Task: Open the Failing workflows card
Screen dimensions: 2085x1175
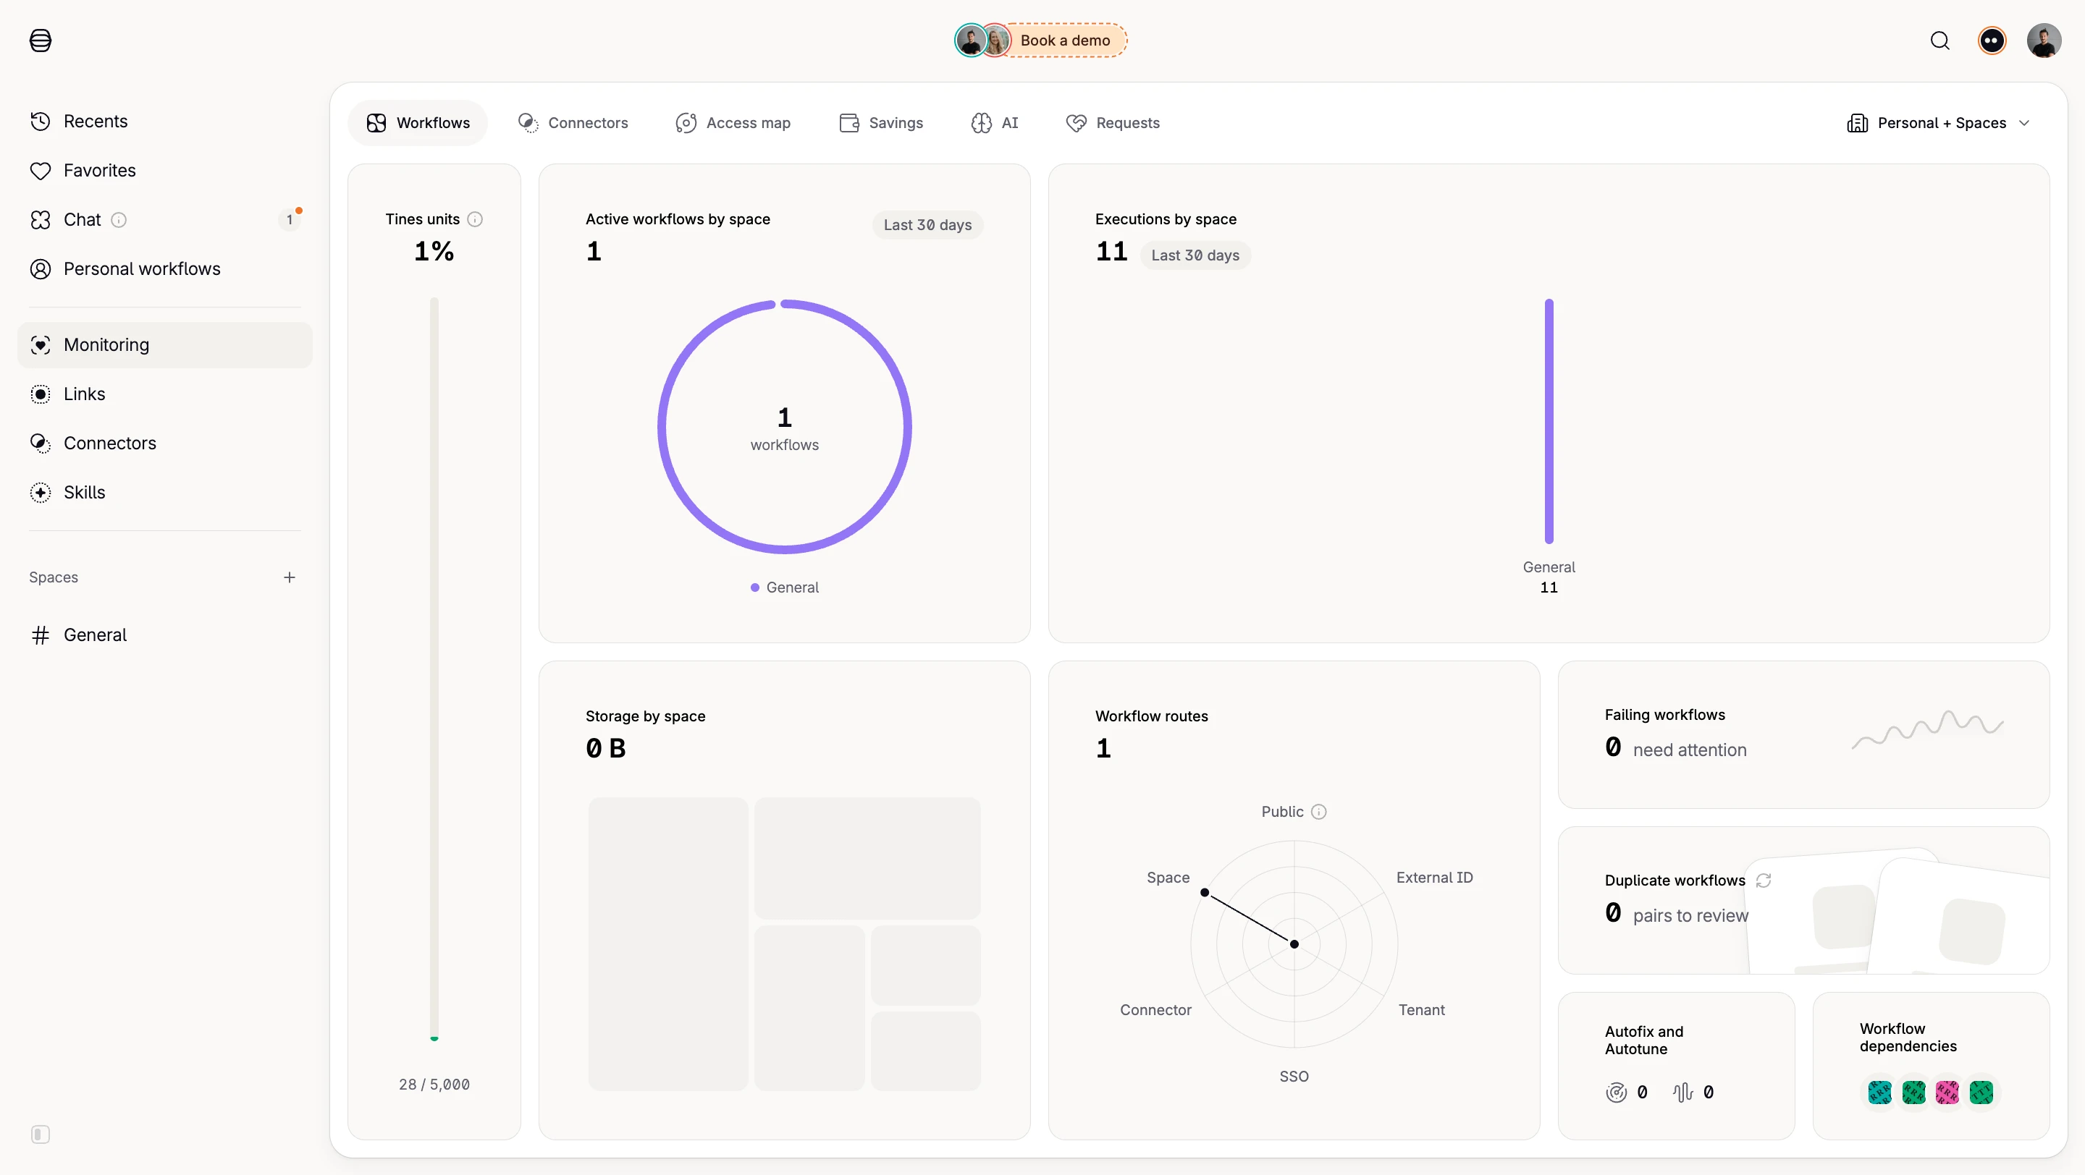Action: pyautogui.click(x=1803, y=735)
